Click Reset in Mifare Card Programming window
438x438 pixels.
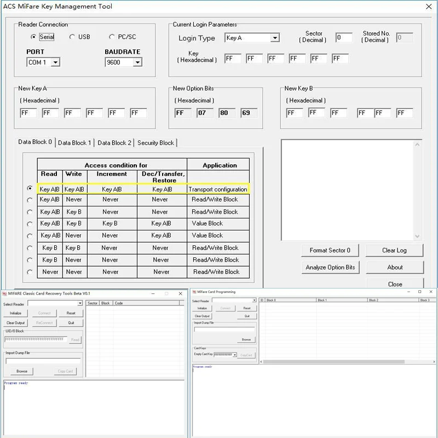click(x=247, y=308)
